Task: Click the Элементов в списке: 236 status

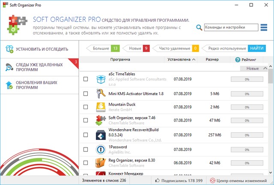Action: [104, 180]
